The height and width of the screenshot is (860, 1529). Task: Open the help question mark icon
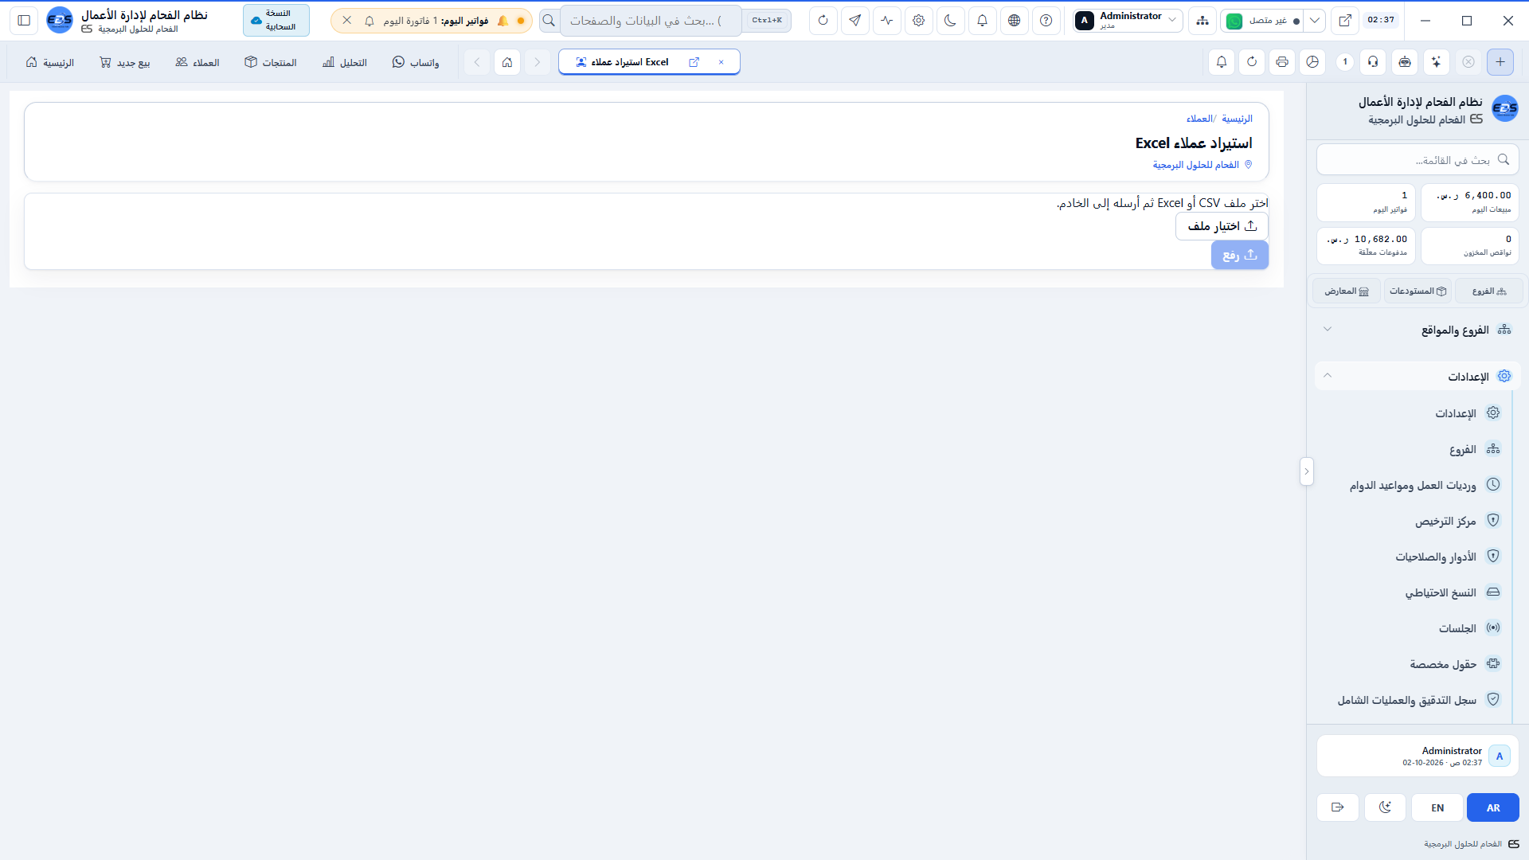(x=1046, y=21)
